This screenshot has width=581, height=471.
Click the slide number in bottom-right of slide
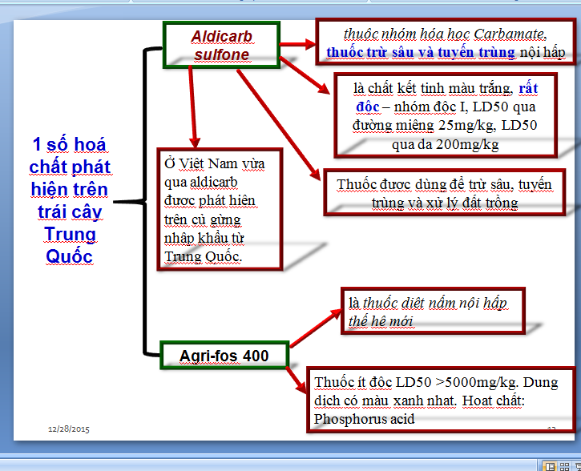click(x=551, y=430)
